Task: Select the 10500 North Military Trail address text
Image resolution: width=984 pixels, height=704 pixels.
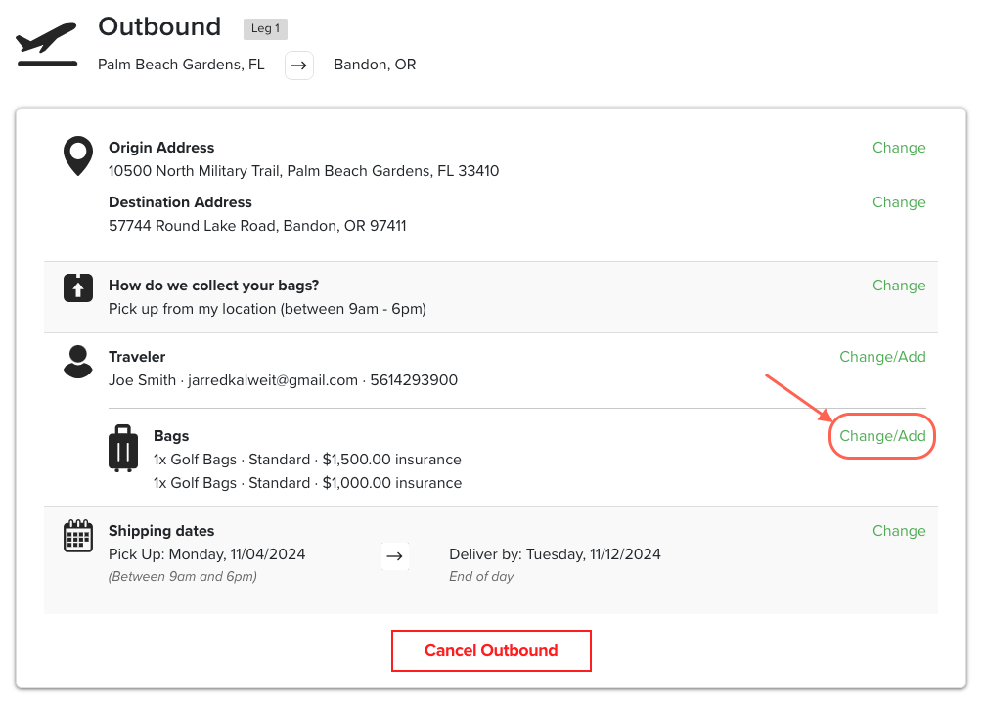Action: click(x=304, y=171)
